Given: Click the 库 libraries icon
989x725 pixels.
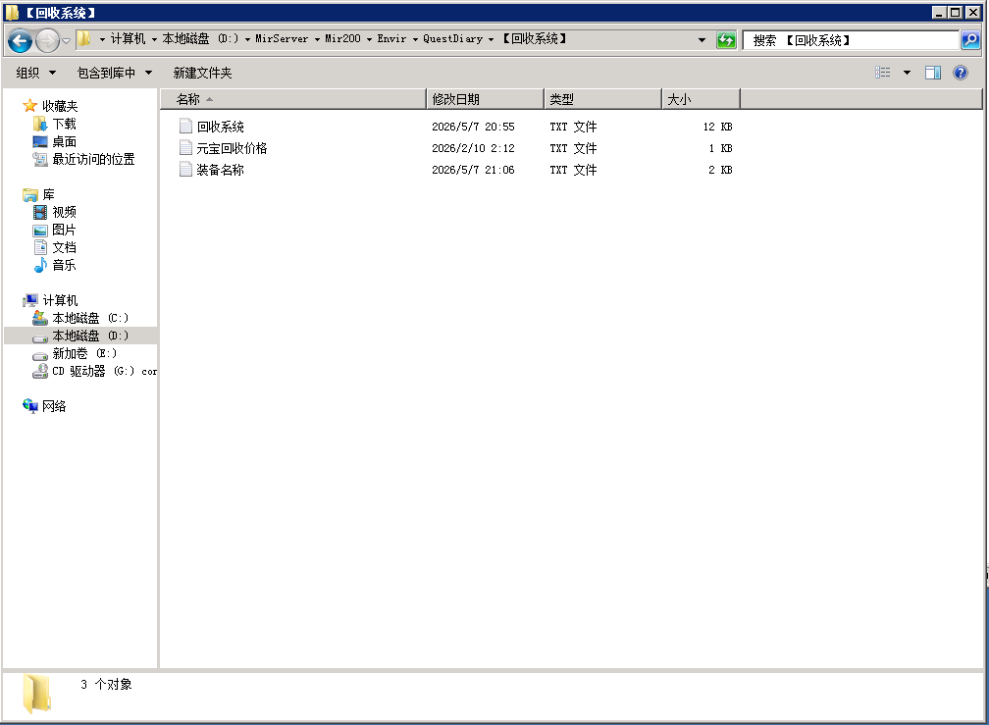Looking at the screenshot, I should [x=29, y=194].
